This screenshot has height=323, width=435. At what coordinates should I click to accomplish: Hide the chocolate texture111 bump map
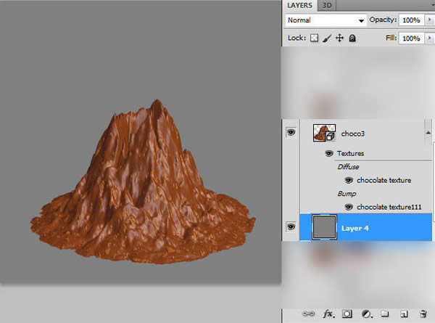click(x=349, y=207)
